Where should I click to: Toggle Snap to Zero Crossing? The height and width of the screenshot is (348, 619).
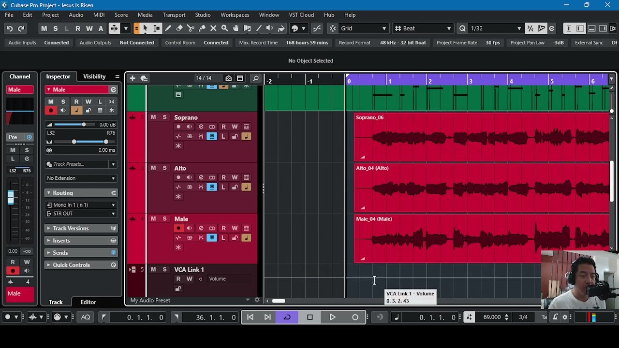(317, 29)
